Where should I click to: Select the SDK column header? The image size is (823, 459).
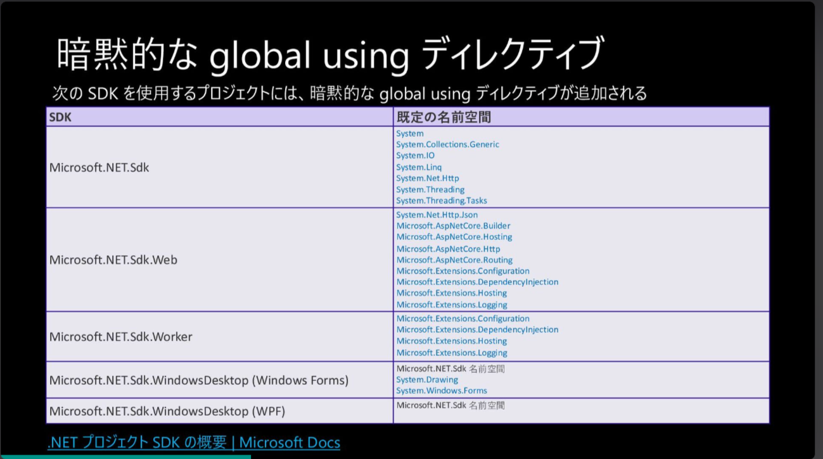tap(219, 117)
